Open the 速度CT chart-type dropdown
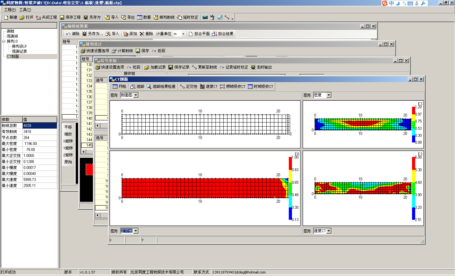The image size is (455, 276). coord(329,231)
